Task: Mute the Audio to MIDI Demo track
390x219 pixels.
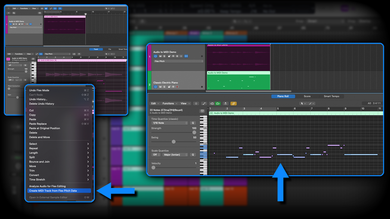Action: [x=160, y=56]
